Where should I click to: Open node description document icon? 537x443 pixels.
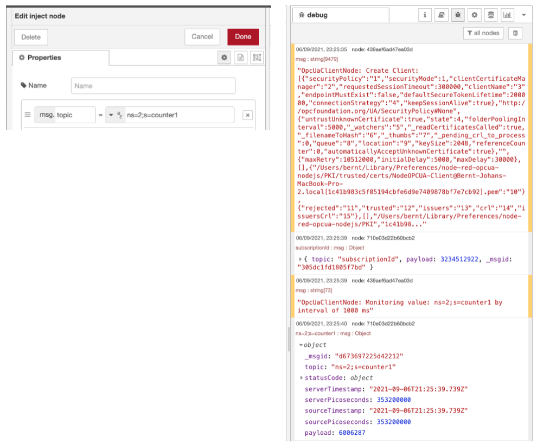pyautogui.click(x=240, y=58)
